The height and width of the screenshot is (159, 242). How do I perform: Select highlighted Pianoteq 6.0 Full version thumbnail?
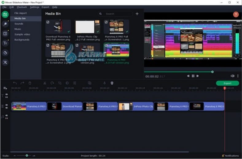coord(116,50)
